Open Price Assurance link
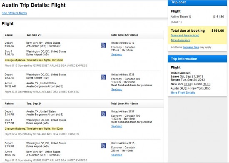 point(181,40)
